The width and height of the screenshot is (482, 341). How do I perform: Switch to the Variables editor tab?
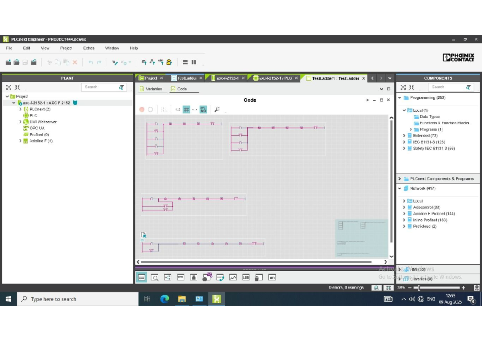coord(151,89)
